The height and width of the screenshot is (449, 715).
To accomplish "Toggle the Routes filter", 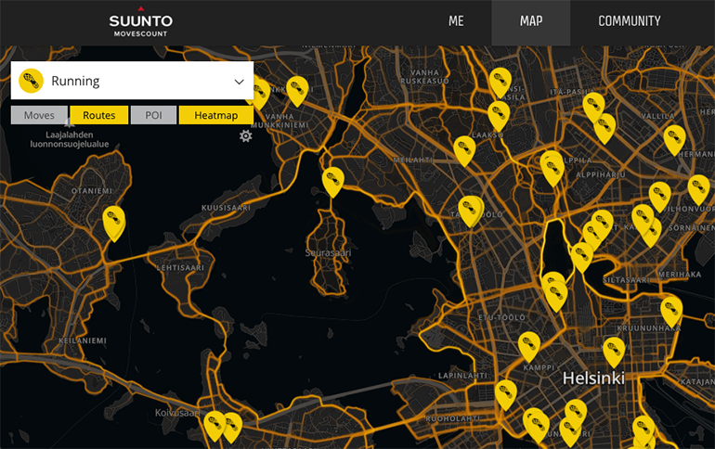I will 99,115.
